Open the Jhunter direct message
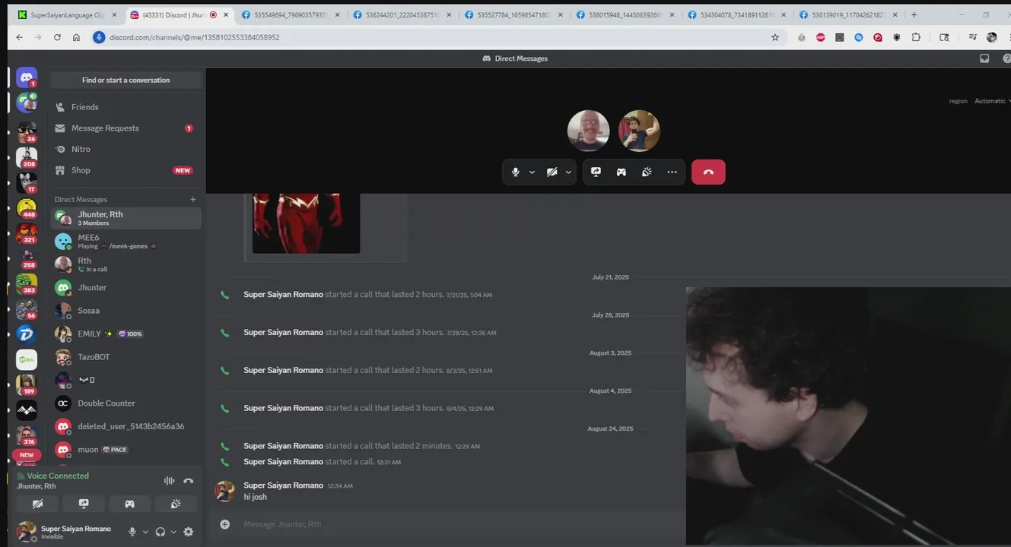This screenshot has height=547, width=1011. point(126,287)
